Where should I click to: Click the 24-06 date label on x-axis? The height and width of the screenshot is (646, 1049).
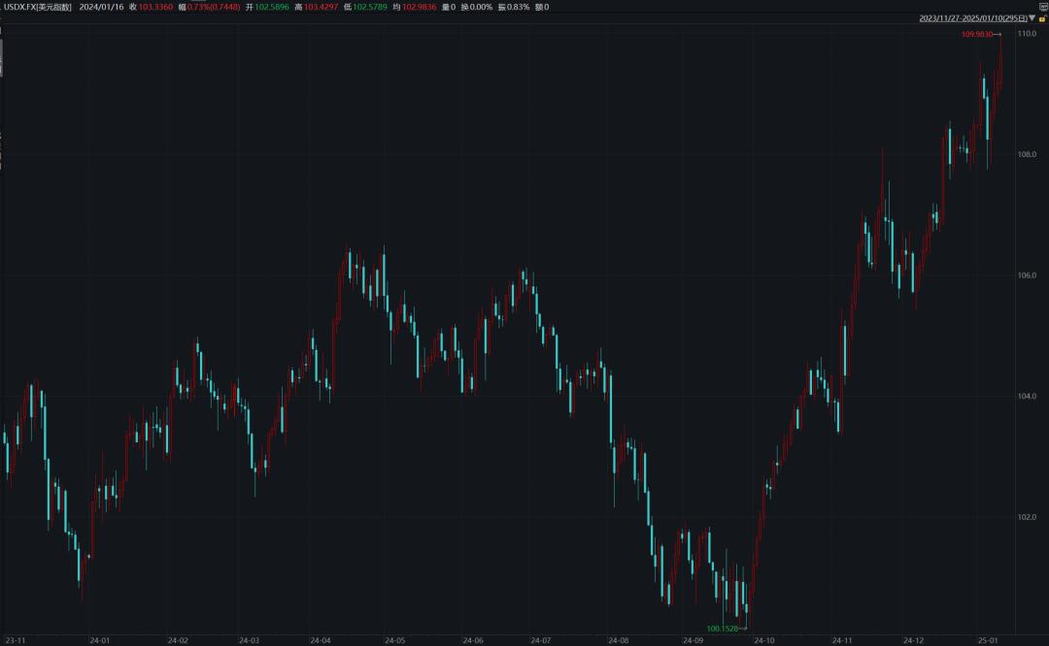(x=472, y=640)
